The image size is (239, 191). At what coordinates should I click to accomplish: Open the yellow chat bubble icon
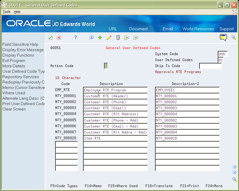[223, 37]
